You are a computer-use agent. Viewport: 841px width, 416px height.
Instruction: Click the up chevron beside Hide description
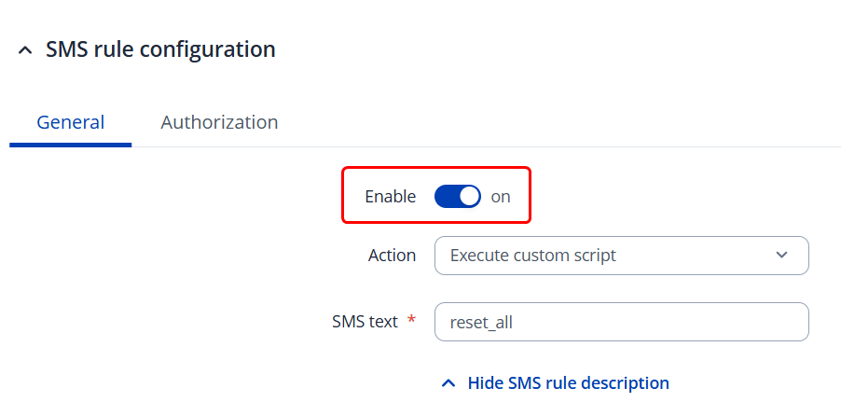coord(448,383)
